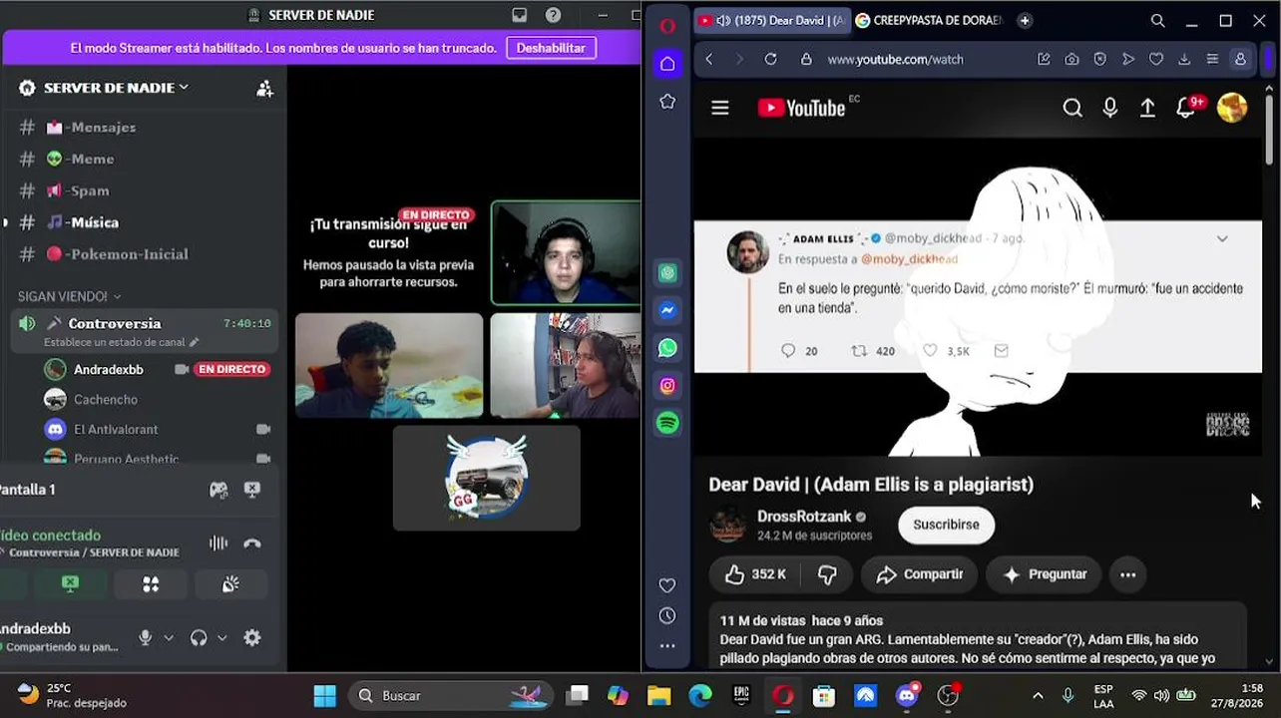Reload the YouTube page
Image resolution: width=1281 pixels, height=718 pixels.
pos(770,59)
